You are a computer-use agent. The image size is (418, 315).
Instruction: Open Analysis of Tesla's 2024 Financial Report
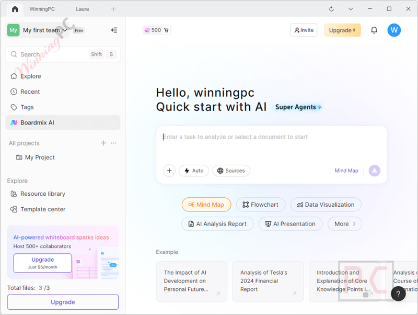pos(268,282)
